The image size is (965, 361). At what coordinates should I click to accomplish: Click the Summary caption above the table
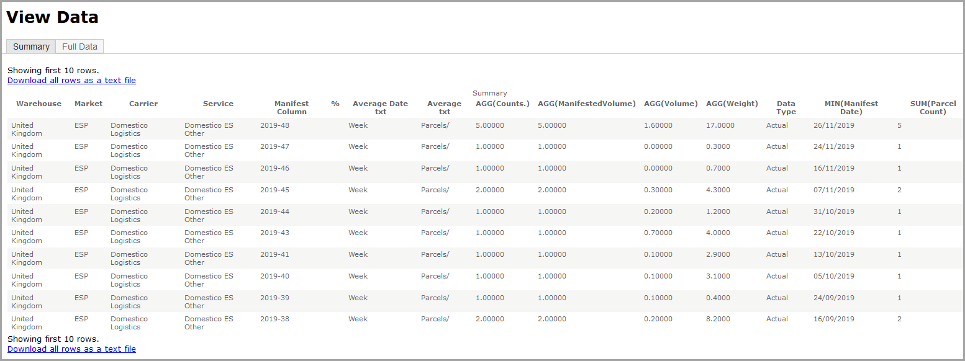(490, 93)
